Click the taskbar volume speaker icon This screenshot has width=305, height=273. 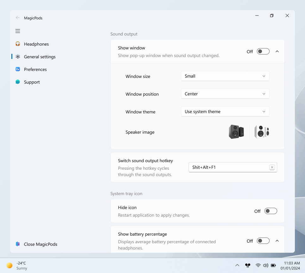coord(266,265)
